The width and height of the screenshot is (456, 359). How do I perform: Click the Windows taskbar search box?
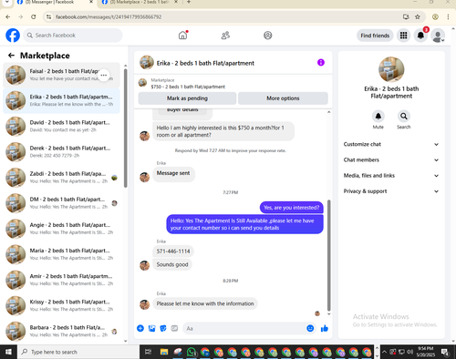(x=78, y=352)
